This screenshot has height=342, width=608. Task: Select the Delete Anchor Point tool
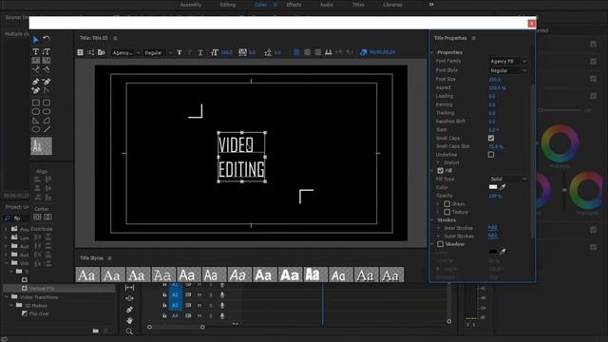point(47,82)
